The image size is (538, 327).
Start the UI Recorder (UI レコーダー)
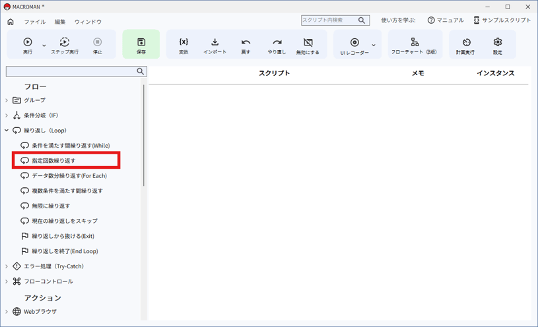pyautogui.click(x=354, y=43)
